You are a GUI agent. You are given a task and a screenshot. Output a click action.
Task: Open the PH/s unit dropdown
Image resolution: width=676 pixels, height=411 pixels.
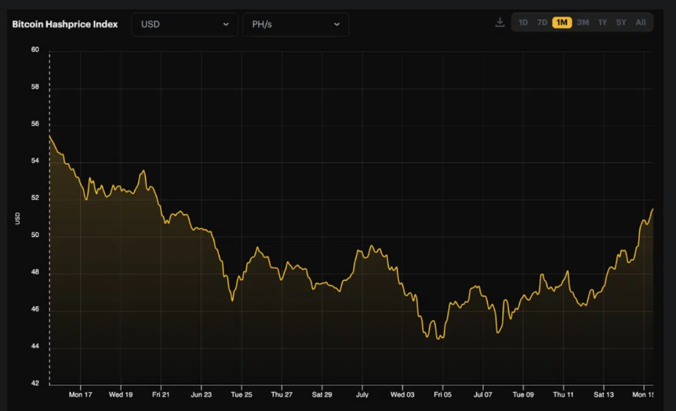point(296,24)
